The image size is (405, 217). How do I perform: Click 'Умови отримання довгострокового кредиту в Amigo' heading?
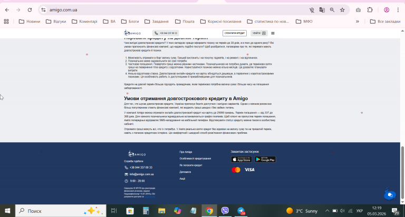[x=186, y=98]
